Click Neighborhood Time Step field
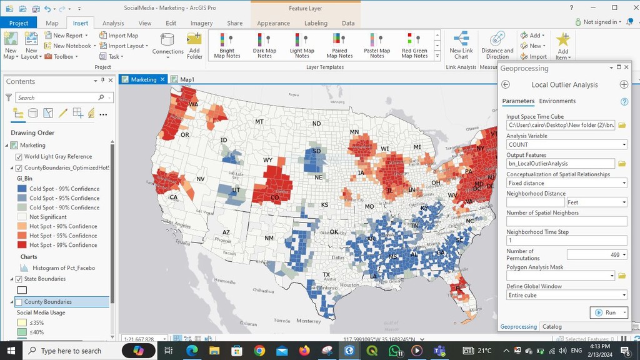The image size is (640, 360). [x=566, y=241]
